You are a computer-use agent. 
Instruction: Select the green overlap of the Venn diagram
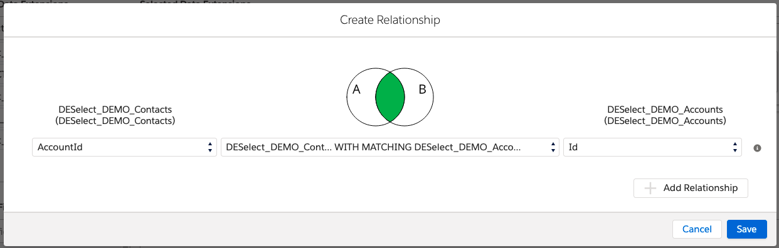tap(390, 96)
